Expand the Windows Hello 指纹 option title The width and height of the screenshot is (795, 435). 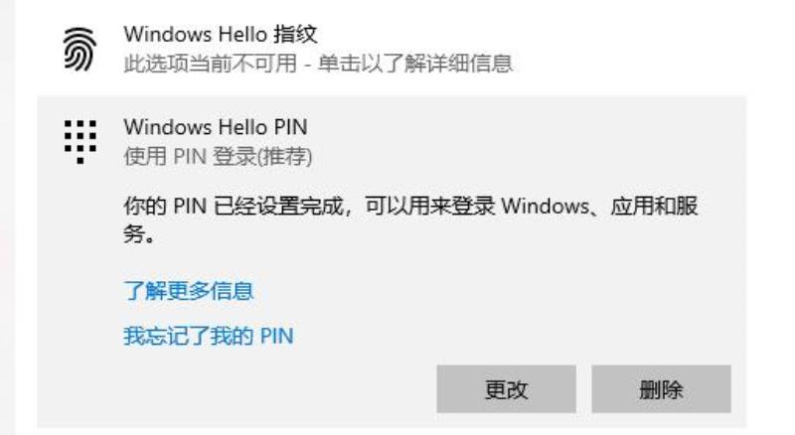click(220, 35)
